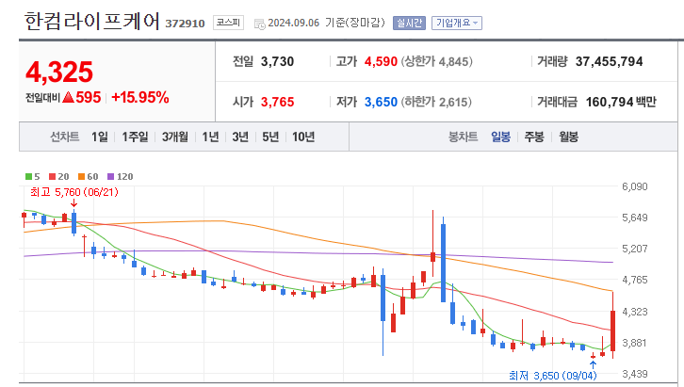The width and height of the screenshot is (684, 387).
Task: Click the 4,323 price axis label
Action: coord(635,312)
